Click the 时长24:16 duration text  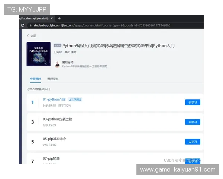[x=49, y=145]
